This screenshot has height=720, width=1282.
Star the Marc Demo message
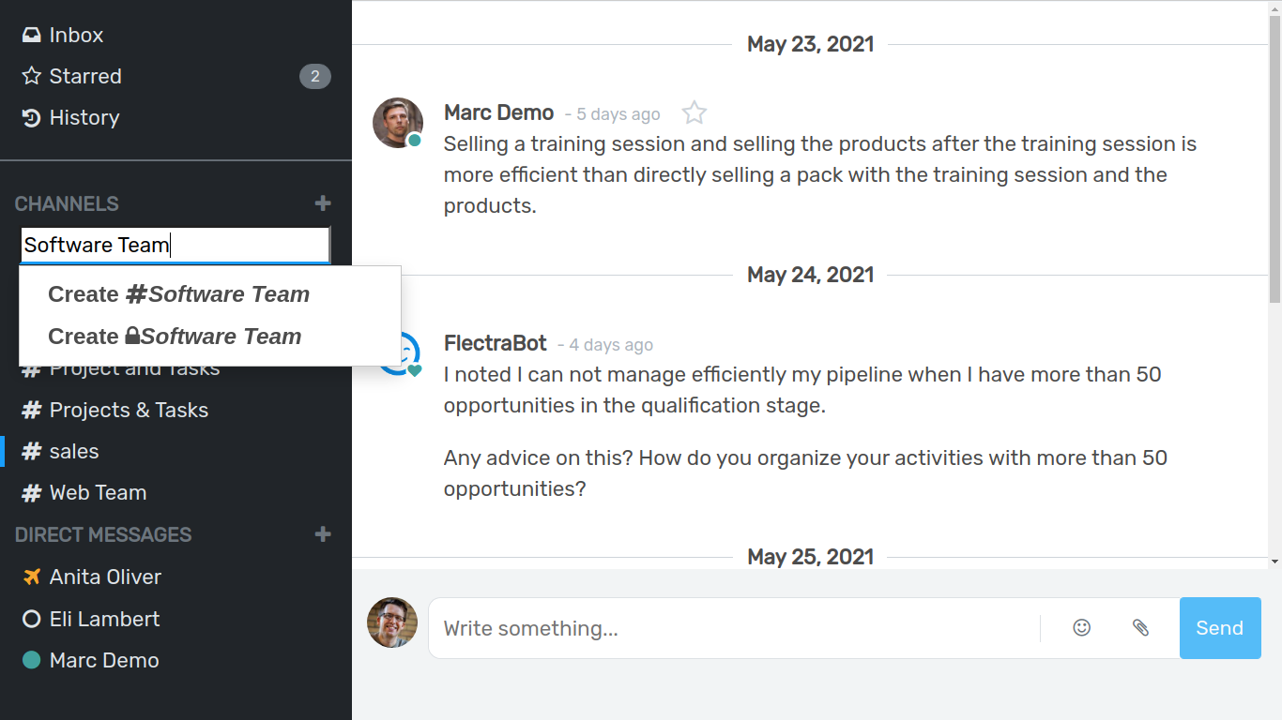[694, 113]
